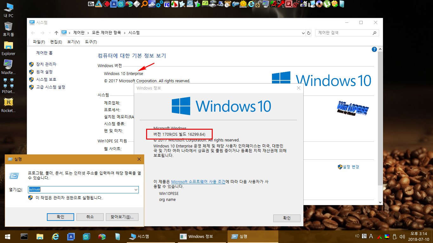Open the 보기(V) menu
Image resolution: width=433 pixels, height=243 pixels.
pos(73,42)
